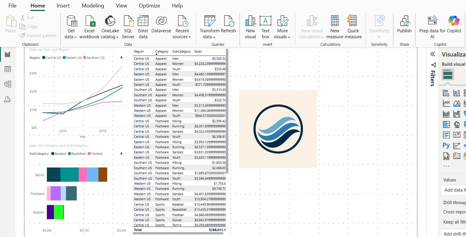Screen dimensions: 466x237
Task: Switch to the View tab
Action: click(122, 6)
